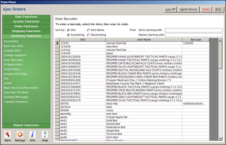Select the Sofa Bed item name
226x145 pixels.
(x=144, y=121)
